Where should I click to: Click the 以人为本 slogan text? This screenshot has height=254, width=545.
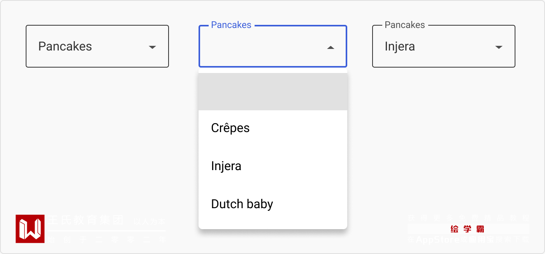149,222
